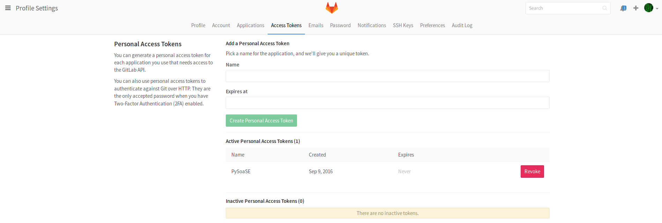Click Create Personal Access Token button
The width and height of the screenshot is (662, 223).
coord(261,121)
